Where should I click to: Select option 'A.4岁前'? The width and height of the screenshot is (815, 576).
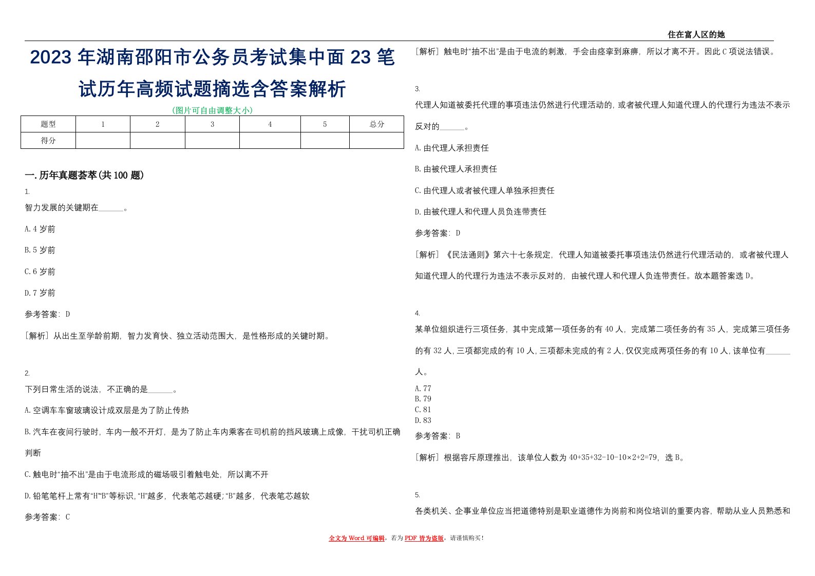40,229
